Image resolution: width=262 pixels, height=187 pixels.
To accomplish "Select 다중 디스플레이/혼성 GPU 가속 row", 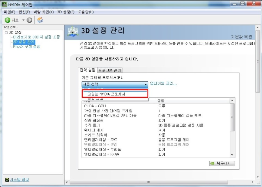I will 156,115.
